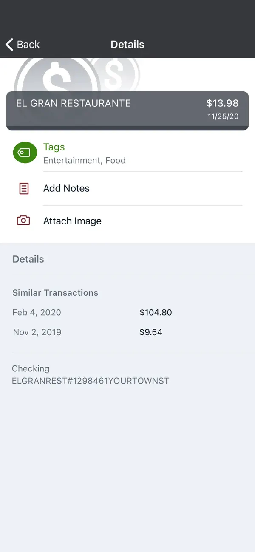Select Entertainment, Food tag text
This screenshot has height=552, width=255.
coord(84,161)
